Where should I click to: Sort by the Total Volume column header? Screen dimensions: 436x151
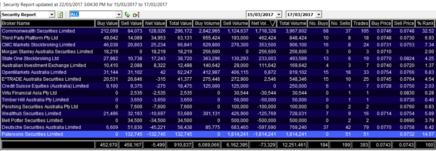293,23
